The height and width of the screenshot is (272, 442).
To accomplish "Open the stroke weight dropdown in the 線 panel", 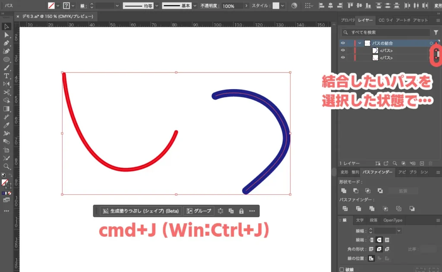I will tap(398, 231).
